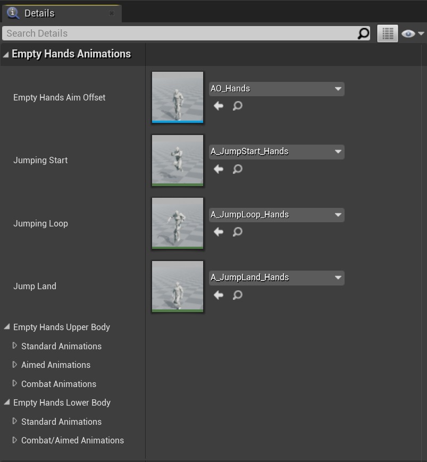The width and height of the screenshot is (427, 462).
Task: Browse to A_JumpLand_Hands with magnifier icon
Action: [x=238, y=295]
